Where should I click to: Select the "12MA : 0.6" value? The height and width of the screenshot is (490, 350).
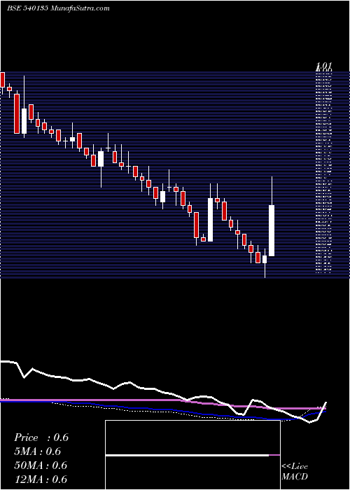click(x=41, y=479)
